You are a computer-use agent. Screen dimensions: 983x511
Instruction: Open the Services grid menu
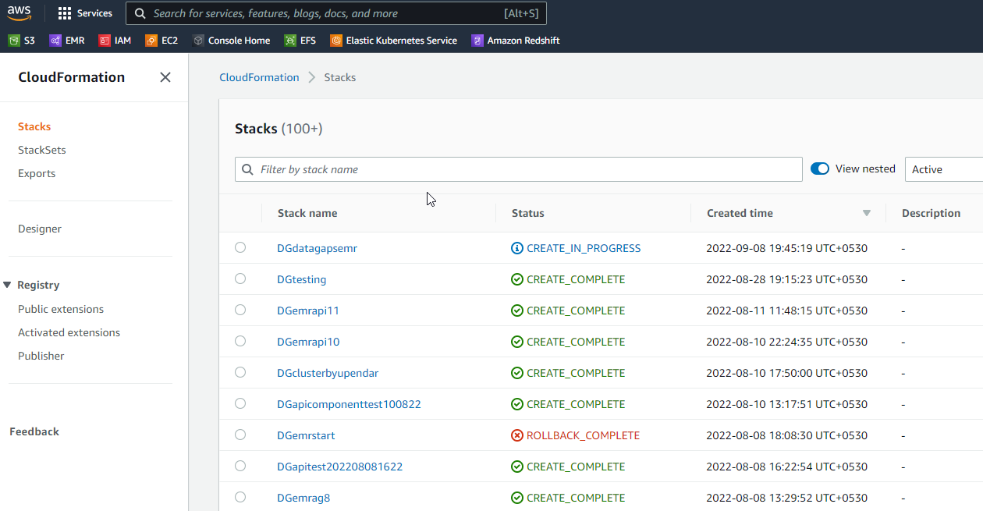point(85,13)
